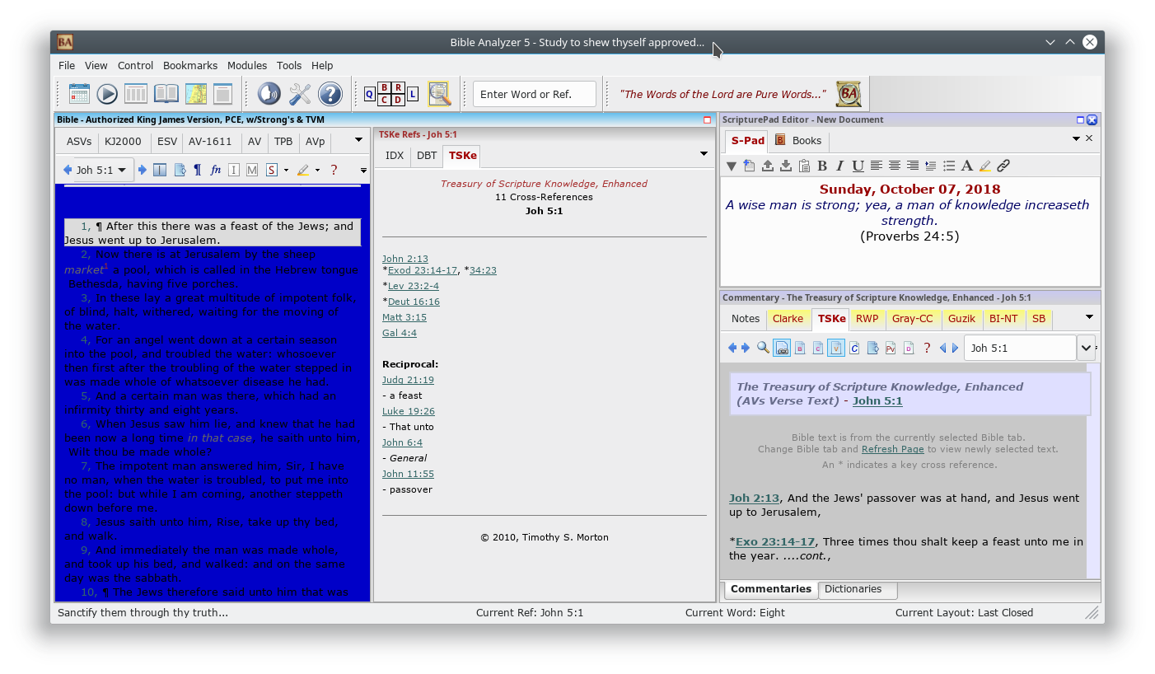Open the Bible map viewer icon

[x=195, y=94]
